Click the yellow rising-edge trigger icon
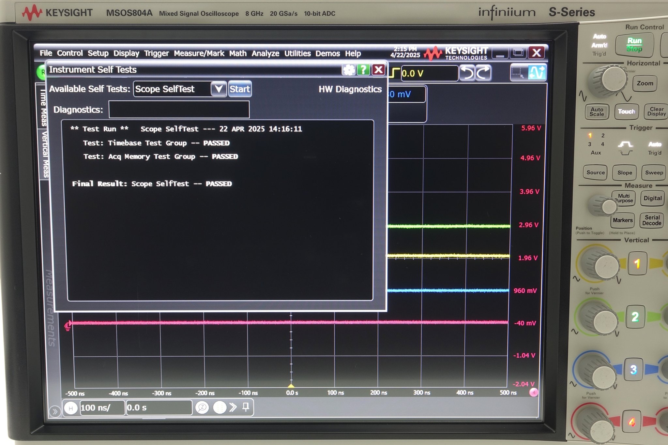The height and width of the screenshot is (445, 668). (395, 73)
